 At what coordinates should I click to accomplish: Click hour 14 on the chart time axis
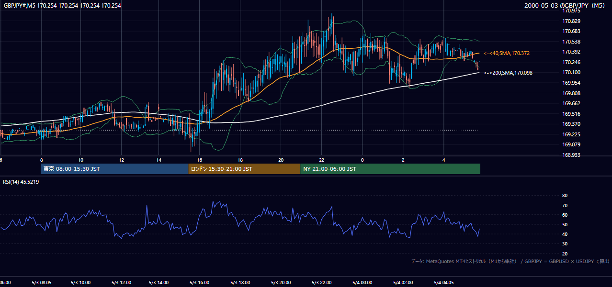coord(159,160)
